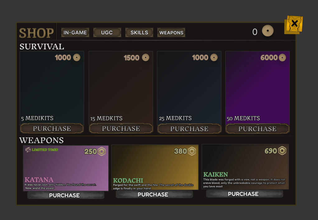Click the coin balance icon in header
318x220 pixels.
click(x=268, y=31)
